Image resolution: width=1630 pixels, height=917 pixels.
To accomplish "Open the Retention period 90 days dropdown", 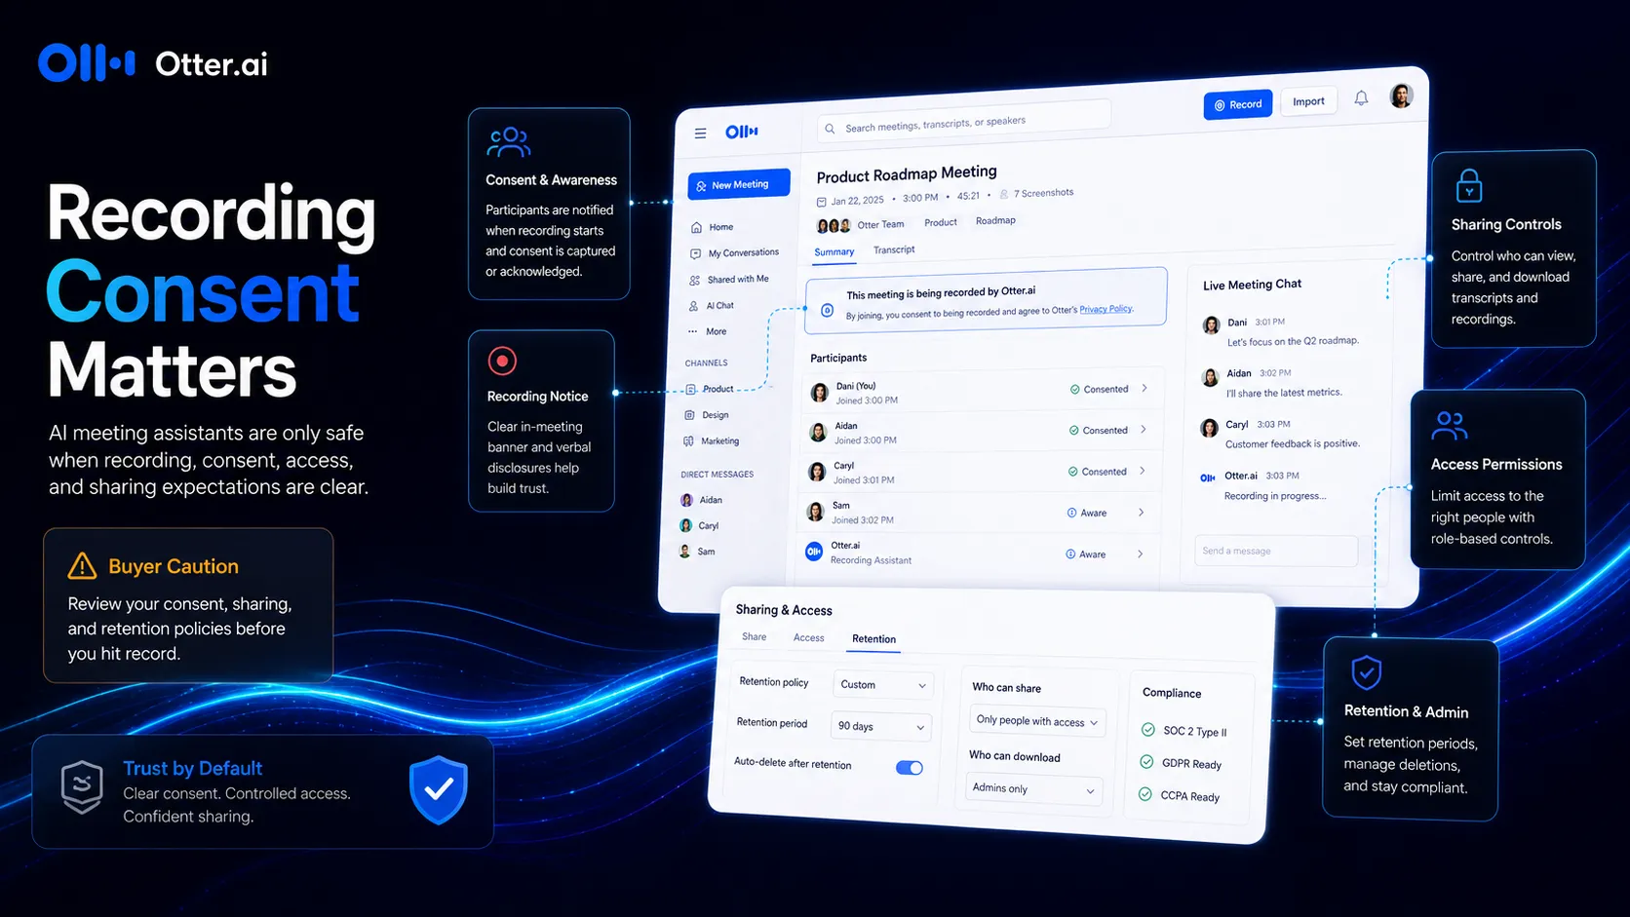I will (x=881, y=726).
